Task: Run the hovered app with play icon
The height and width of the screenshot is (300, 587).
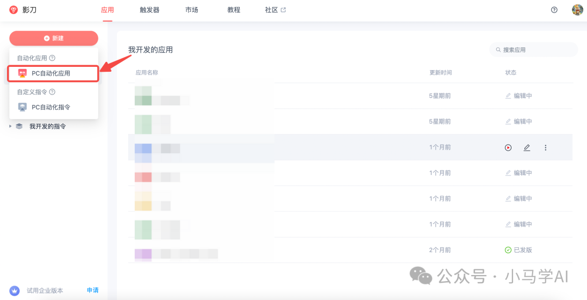Action: click(508, 147)
